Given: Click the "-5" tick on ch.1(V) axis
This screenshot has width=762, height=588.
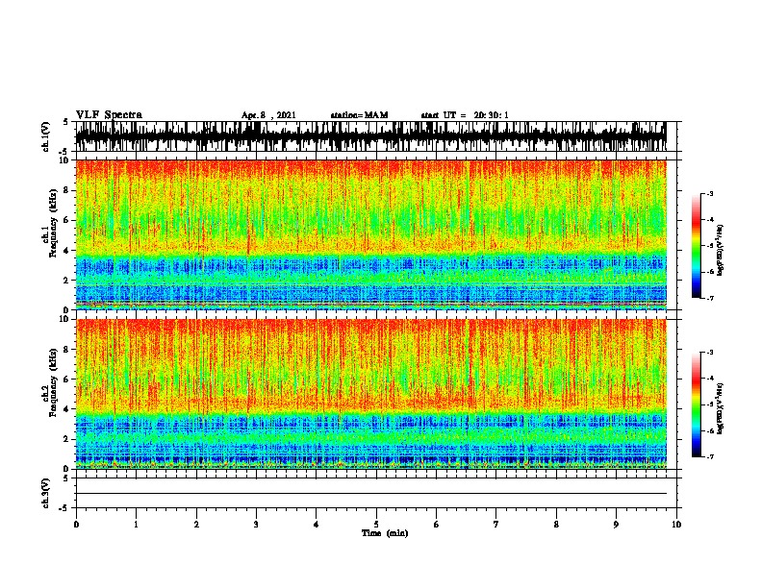Looking at the screenshot, I should click(64, 152).
